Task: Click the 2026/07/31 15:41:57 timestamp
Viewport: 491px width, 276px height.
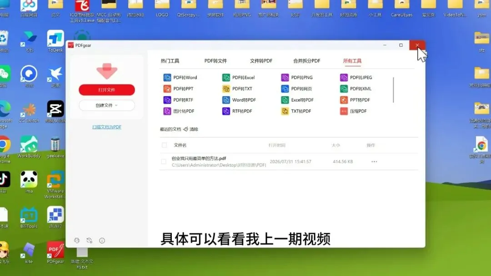Action: (x=291, y=162)
